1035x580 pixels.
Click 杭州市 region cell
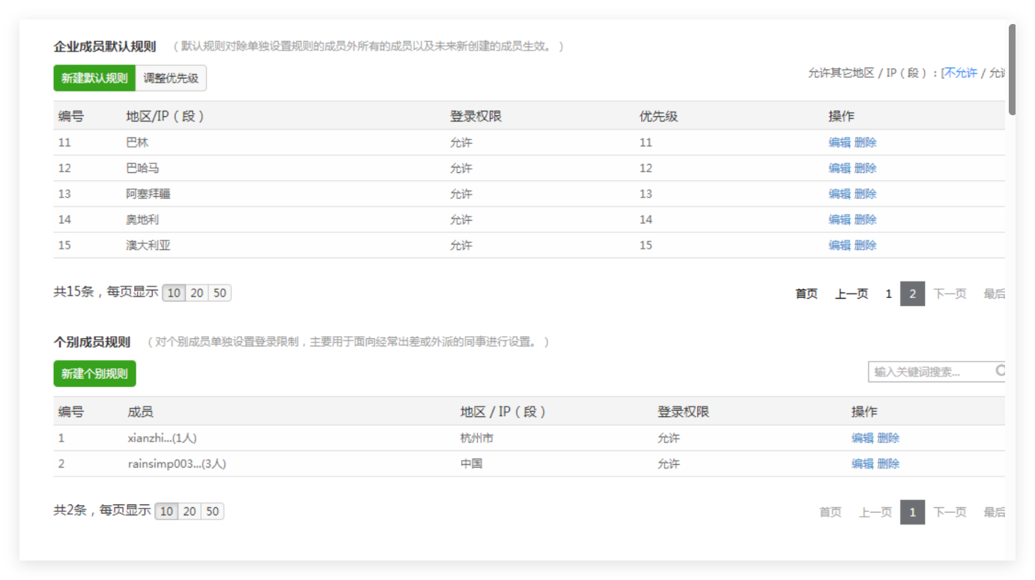point(477,438)
